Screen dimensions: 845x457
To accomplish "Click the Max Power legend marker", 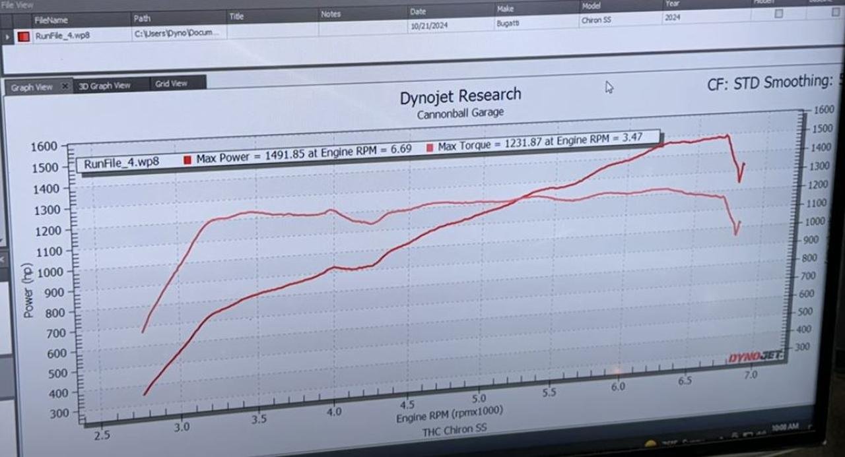I will 187,160.
